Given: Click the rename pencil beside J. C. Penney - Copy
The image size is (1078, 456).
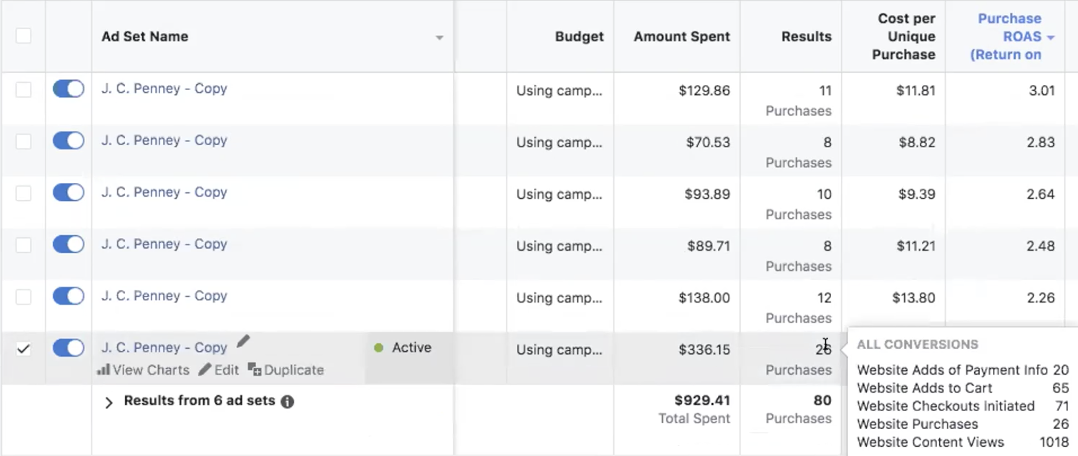Looking at the screenshot, I should pos(243,342).
